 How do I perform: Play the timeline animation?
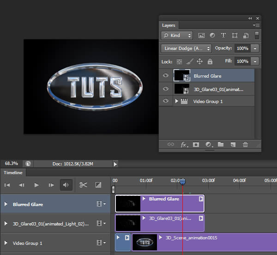pyautogui.click(x=36, y=185)
